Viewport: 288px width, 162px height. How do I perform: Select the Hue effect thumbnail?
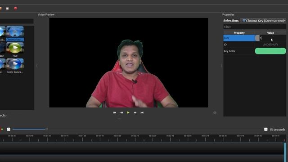(15, 49)
